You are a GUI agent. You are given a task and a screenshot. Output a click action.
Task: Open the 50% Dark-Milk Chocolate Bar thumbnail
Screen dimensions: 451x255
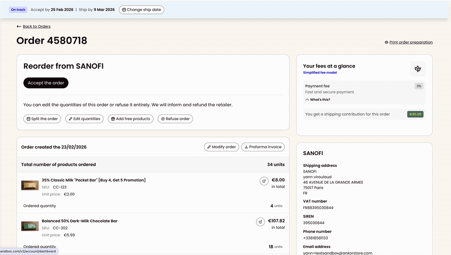click(x=30, y=226)
